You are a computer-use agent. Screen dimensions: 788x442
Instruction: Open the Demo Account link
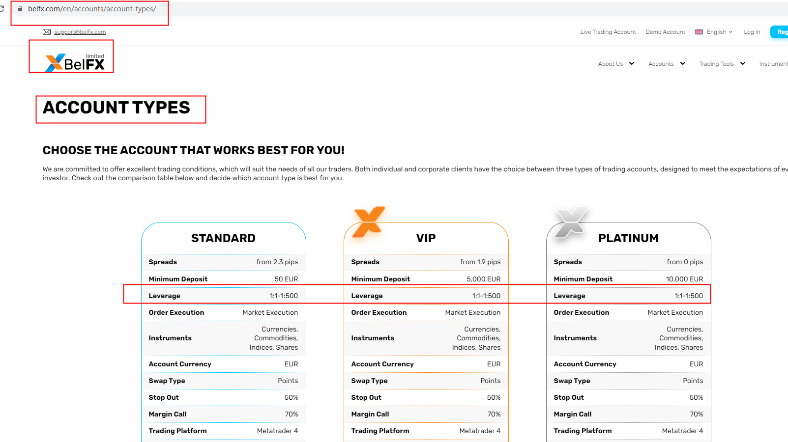click(x=666, y=32)
